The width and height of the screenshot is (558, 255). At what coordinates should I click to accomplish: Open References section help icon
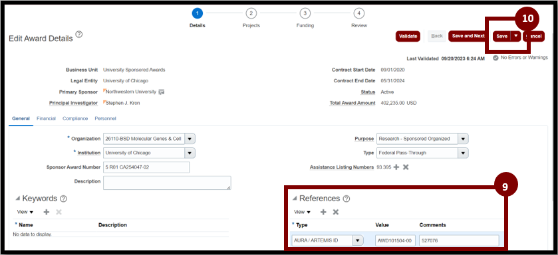coord(347,199)
